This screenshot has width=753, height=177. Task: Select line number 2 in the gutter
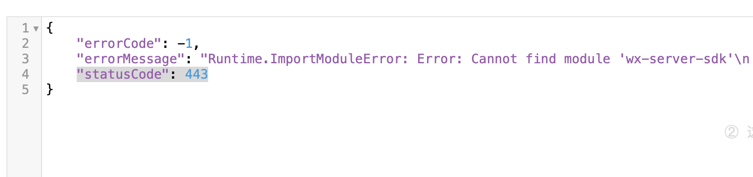tap(25, 44)
